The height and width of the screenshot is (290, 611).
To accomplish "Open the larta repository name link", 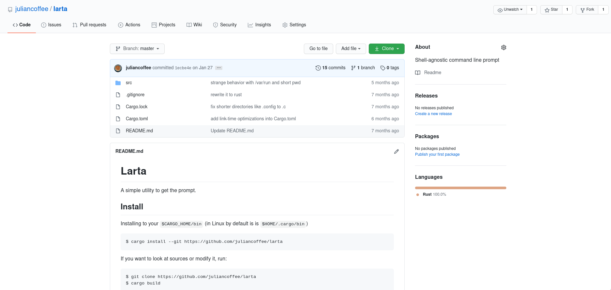I will click(x=60, y=9).
